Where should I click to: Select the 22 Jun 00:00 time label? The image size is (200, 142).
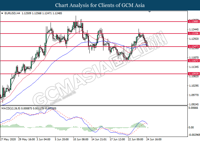(136, 139)
